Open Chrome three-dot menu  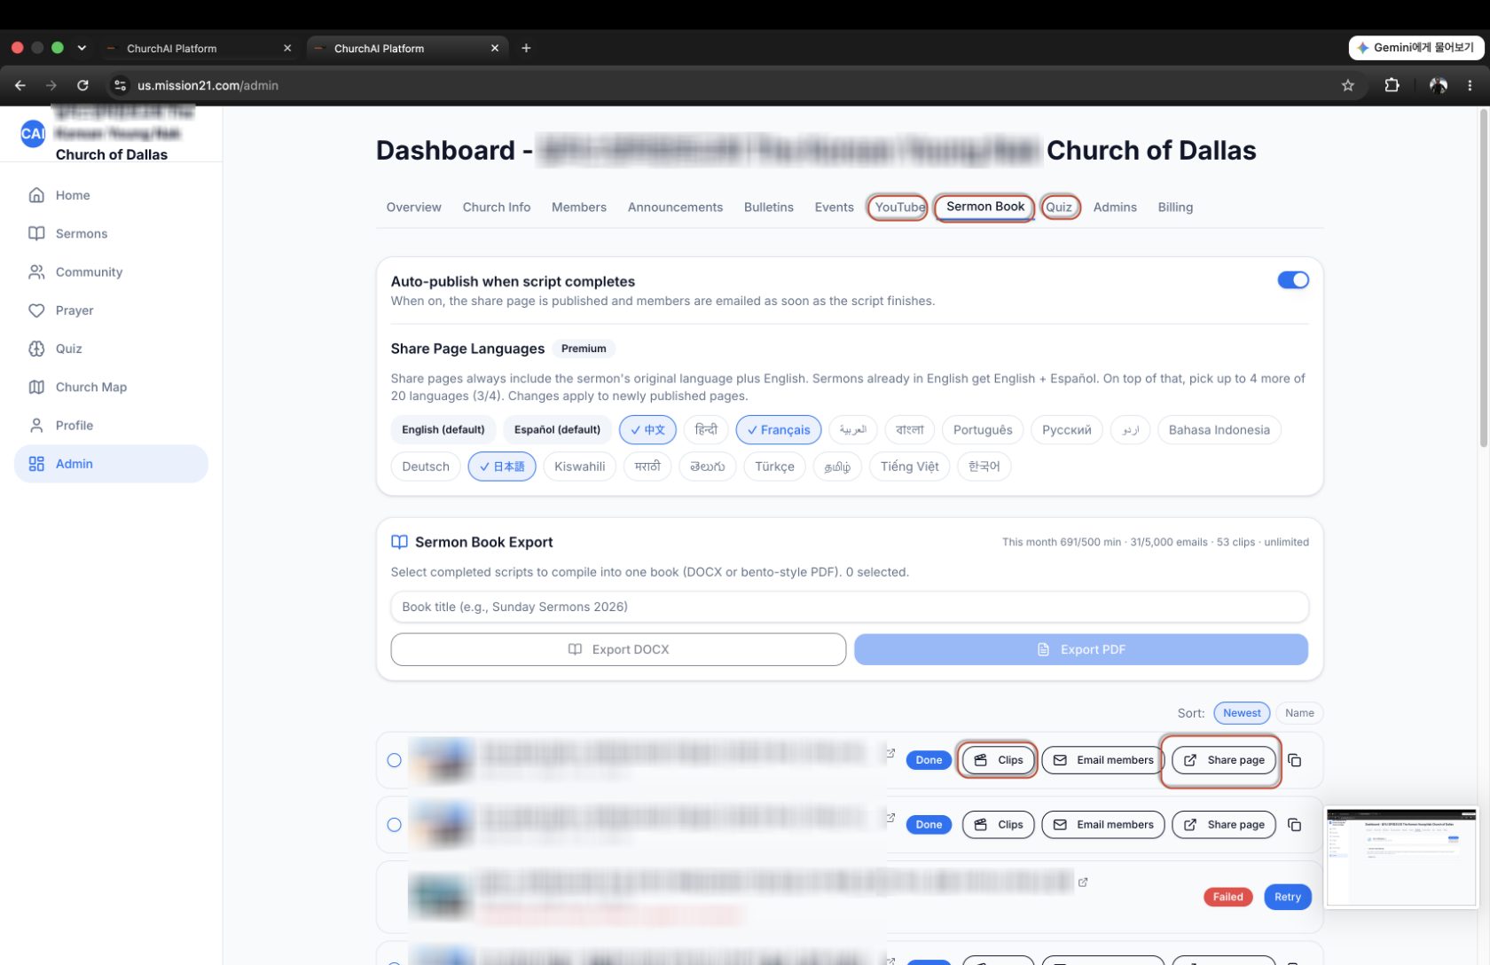pos(1470,85)
